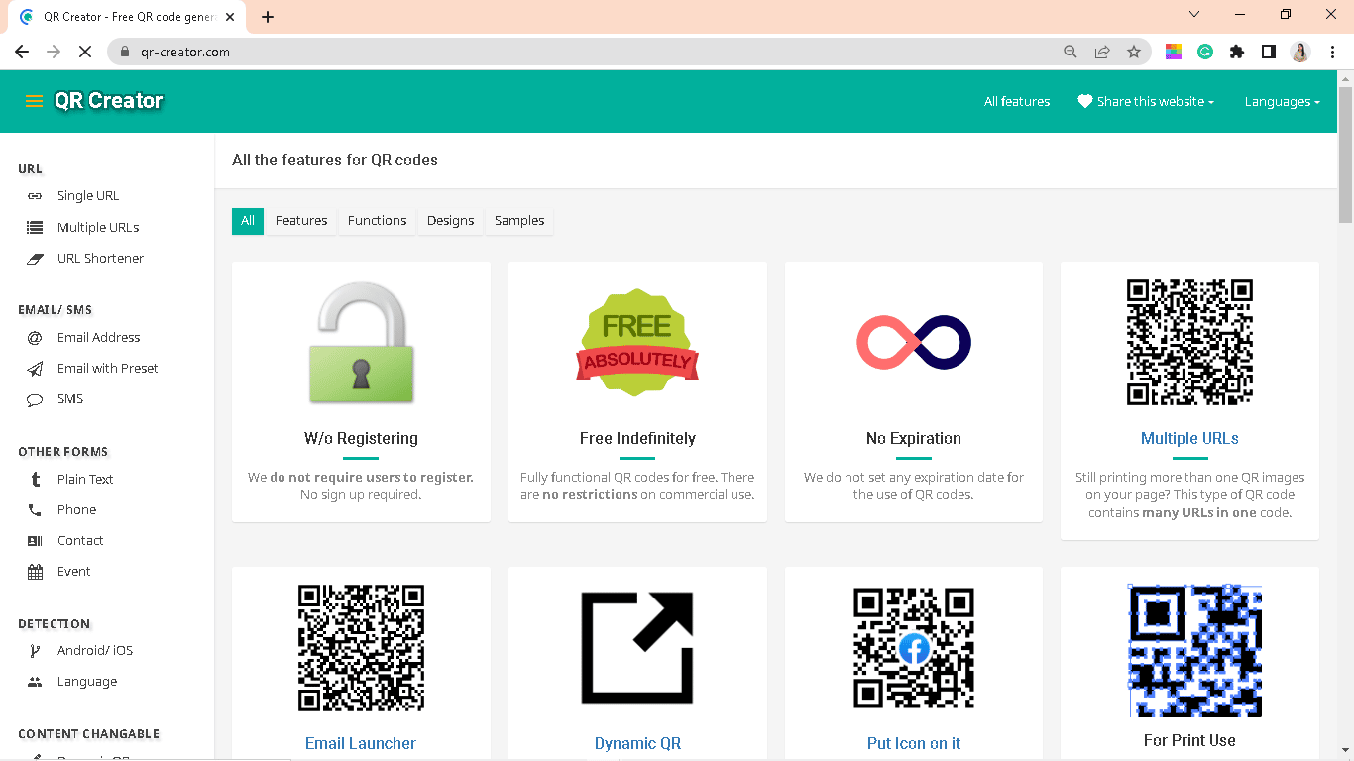Click the Contact card icon

pos(35,541)
